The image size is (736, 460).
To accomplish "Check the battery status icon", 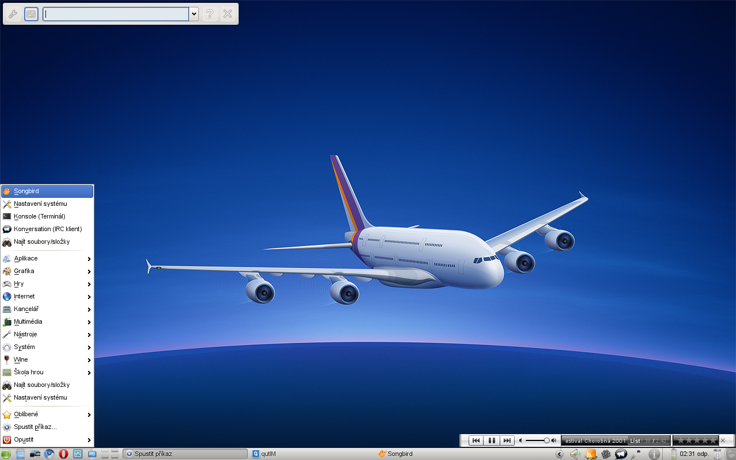I will 673,454.
